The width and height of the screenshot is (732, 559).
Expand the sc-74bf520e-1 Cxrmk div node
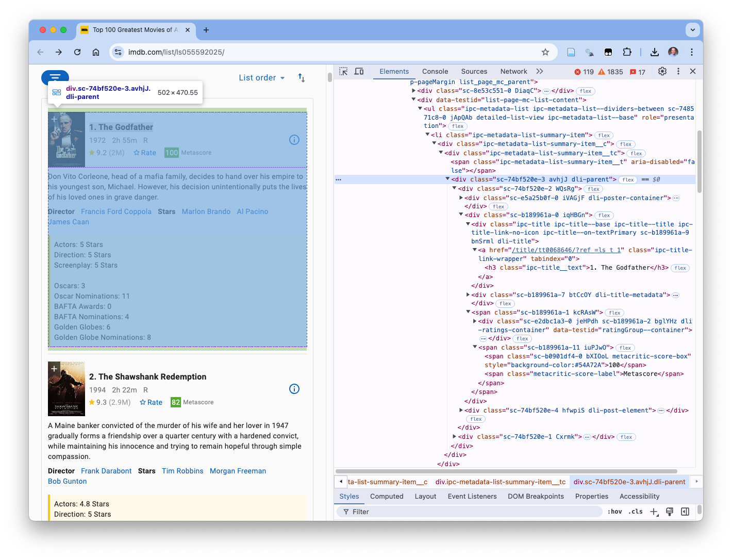[454, 437]
